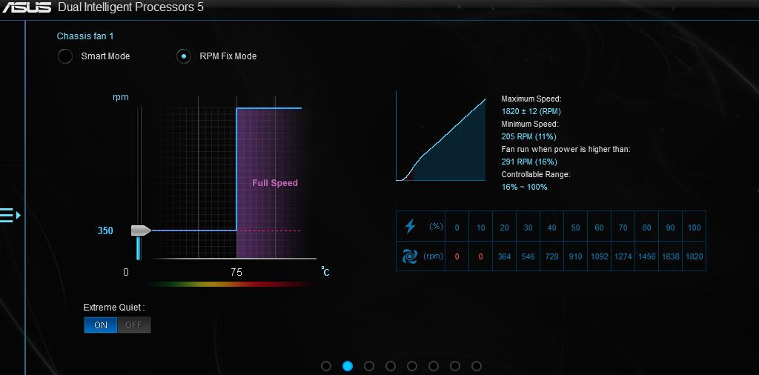Screen dimensions: 759x375
Task: Go to the third page dot
Action: [x=369, y=366]
